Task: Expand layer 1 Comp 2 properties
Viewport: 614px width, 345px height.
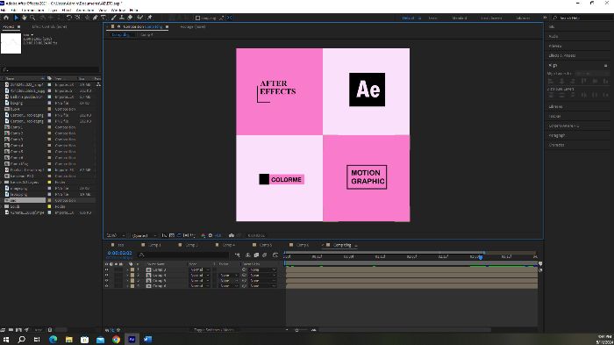Action: 128,270
